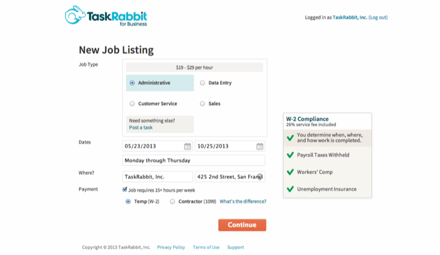Open the 'What's the difference?' link

(243, 201)
